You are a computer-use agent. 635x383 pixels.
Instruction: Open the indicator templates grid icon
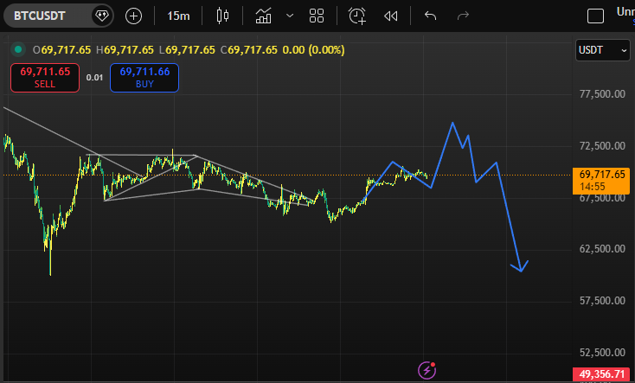pos(317,16)
